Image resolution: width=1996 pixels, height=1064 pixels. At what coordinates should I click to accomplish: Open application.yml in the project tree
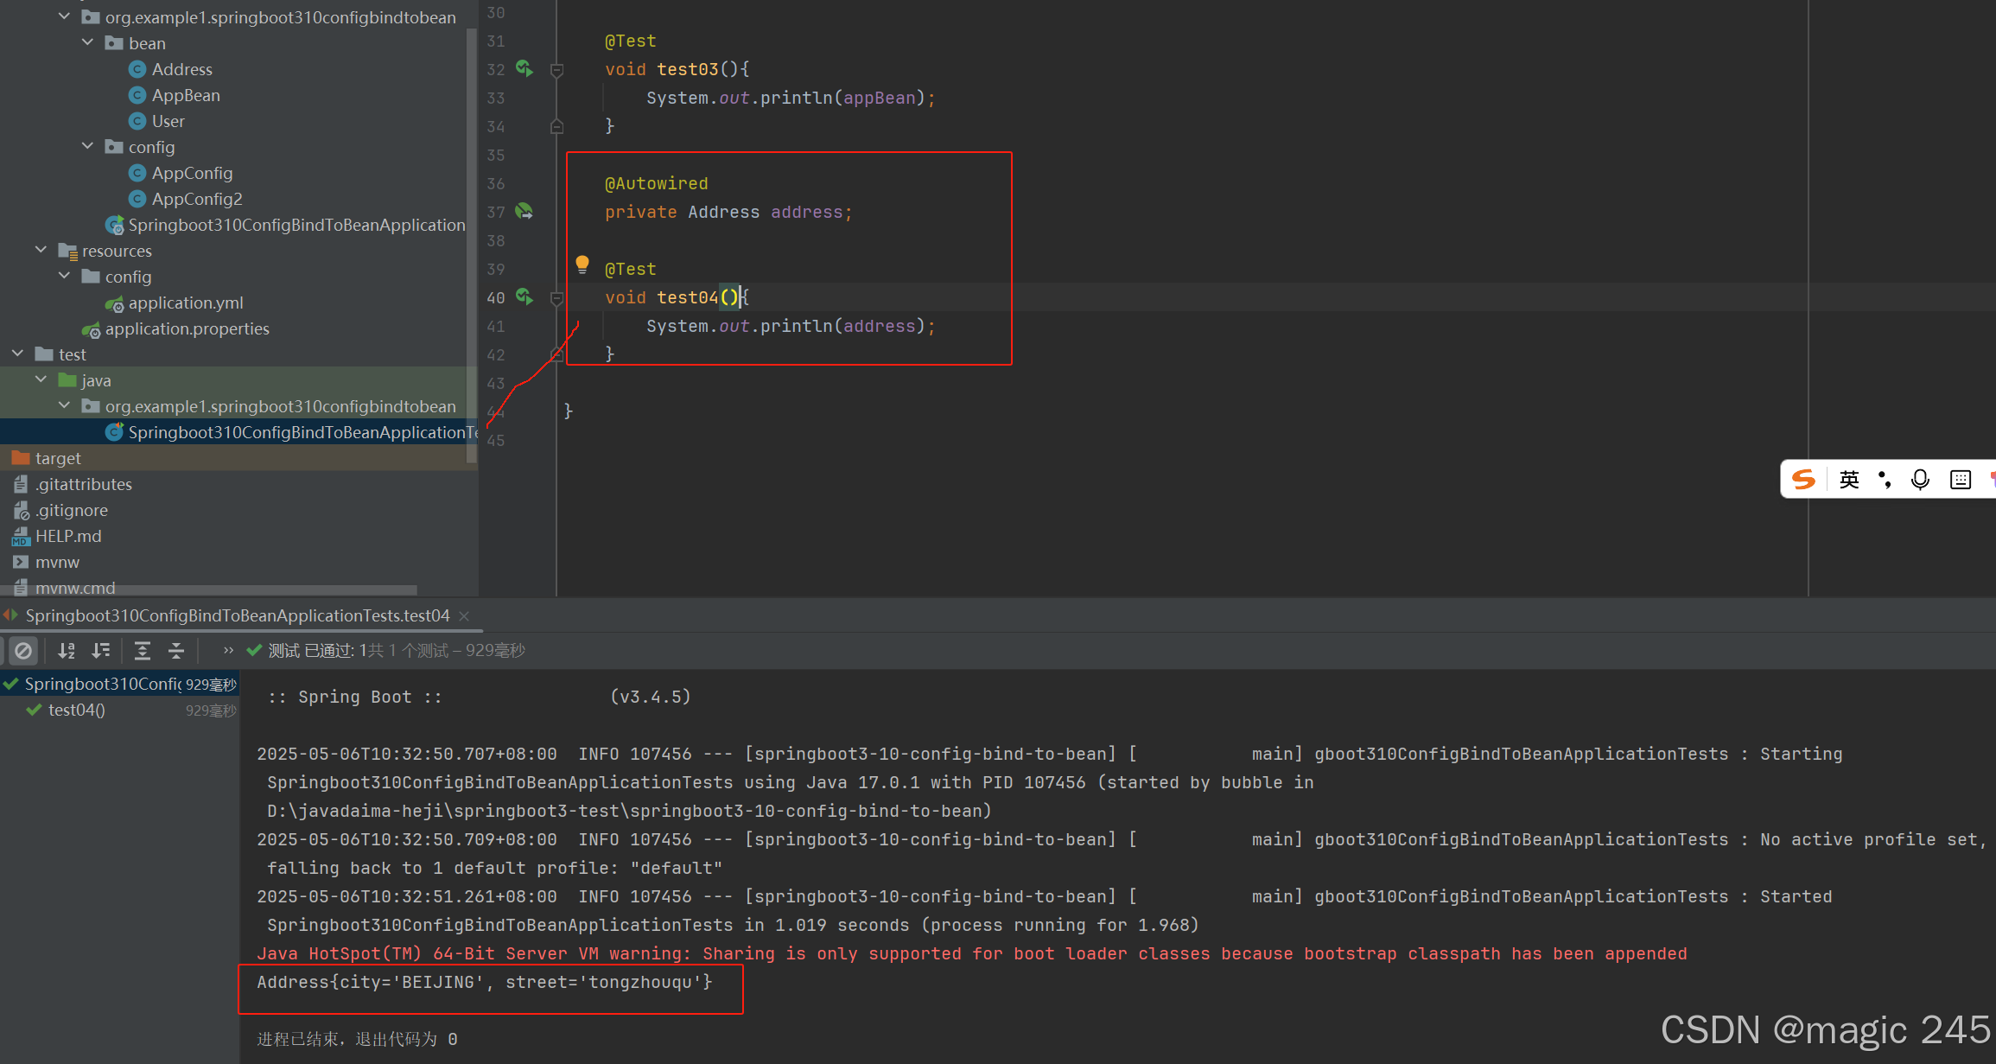tap(185, 303)
